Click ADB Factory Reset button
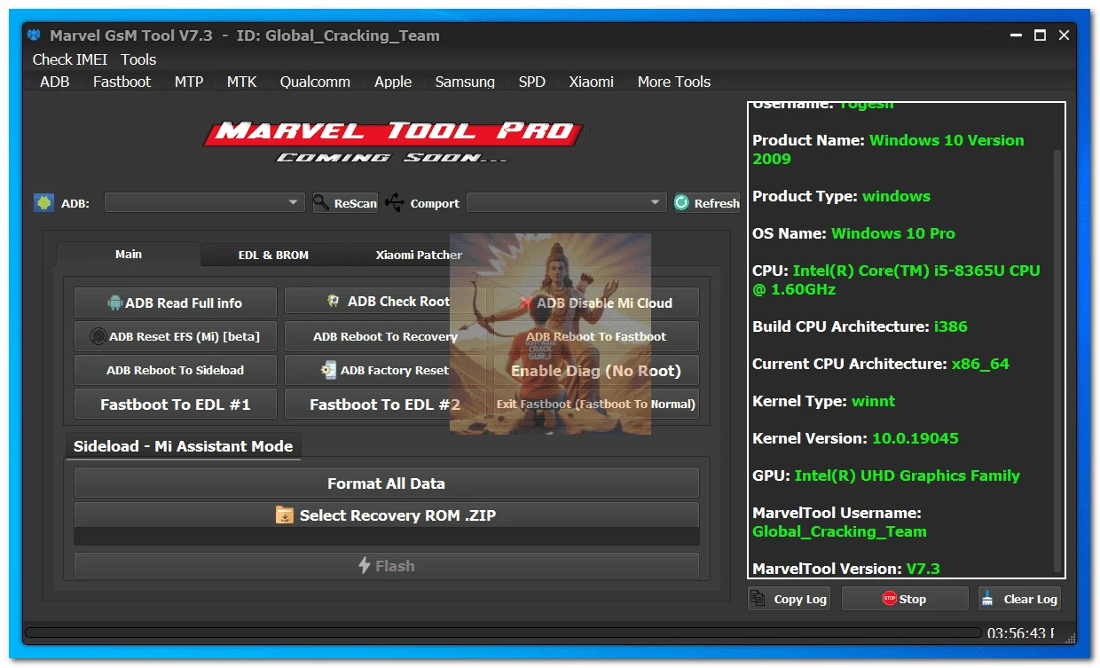 pos(385,370)
